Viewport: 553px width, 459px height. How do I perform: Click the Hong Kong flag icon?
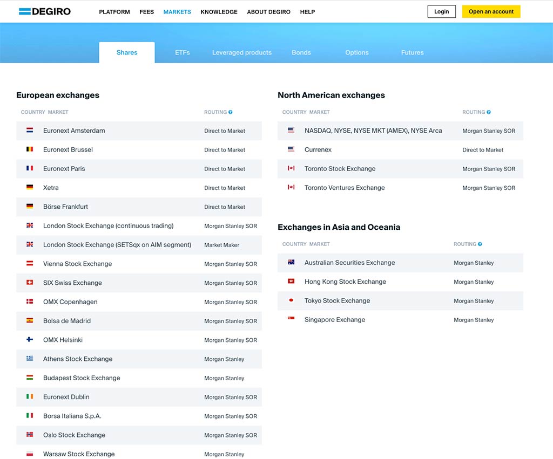(291, 281)
